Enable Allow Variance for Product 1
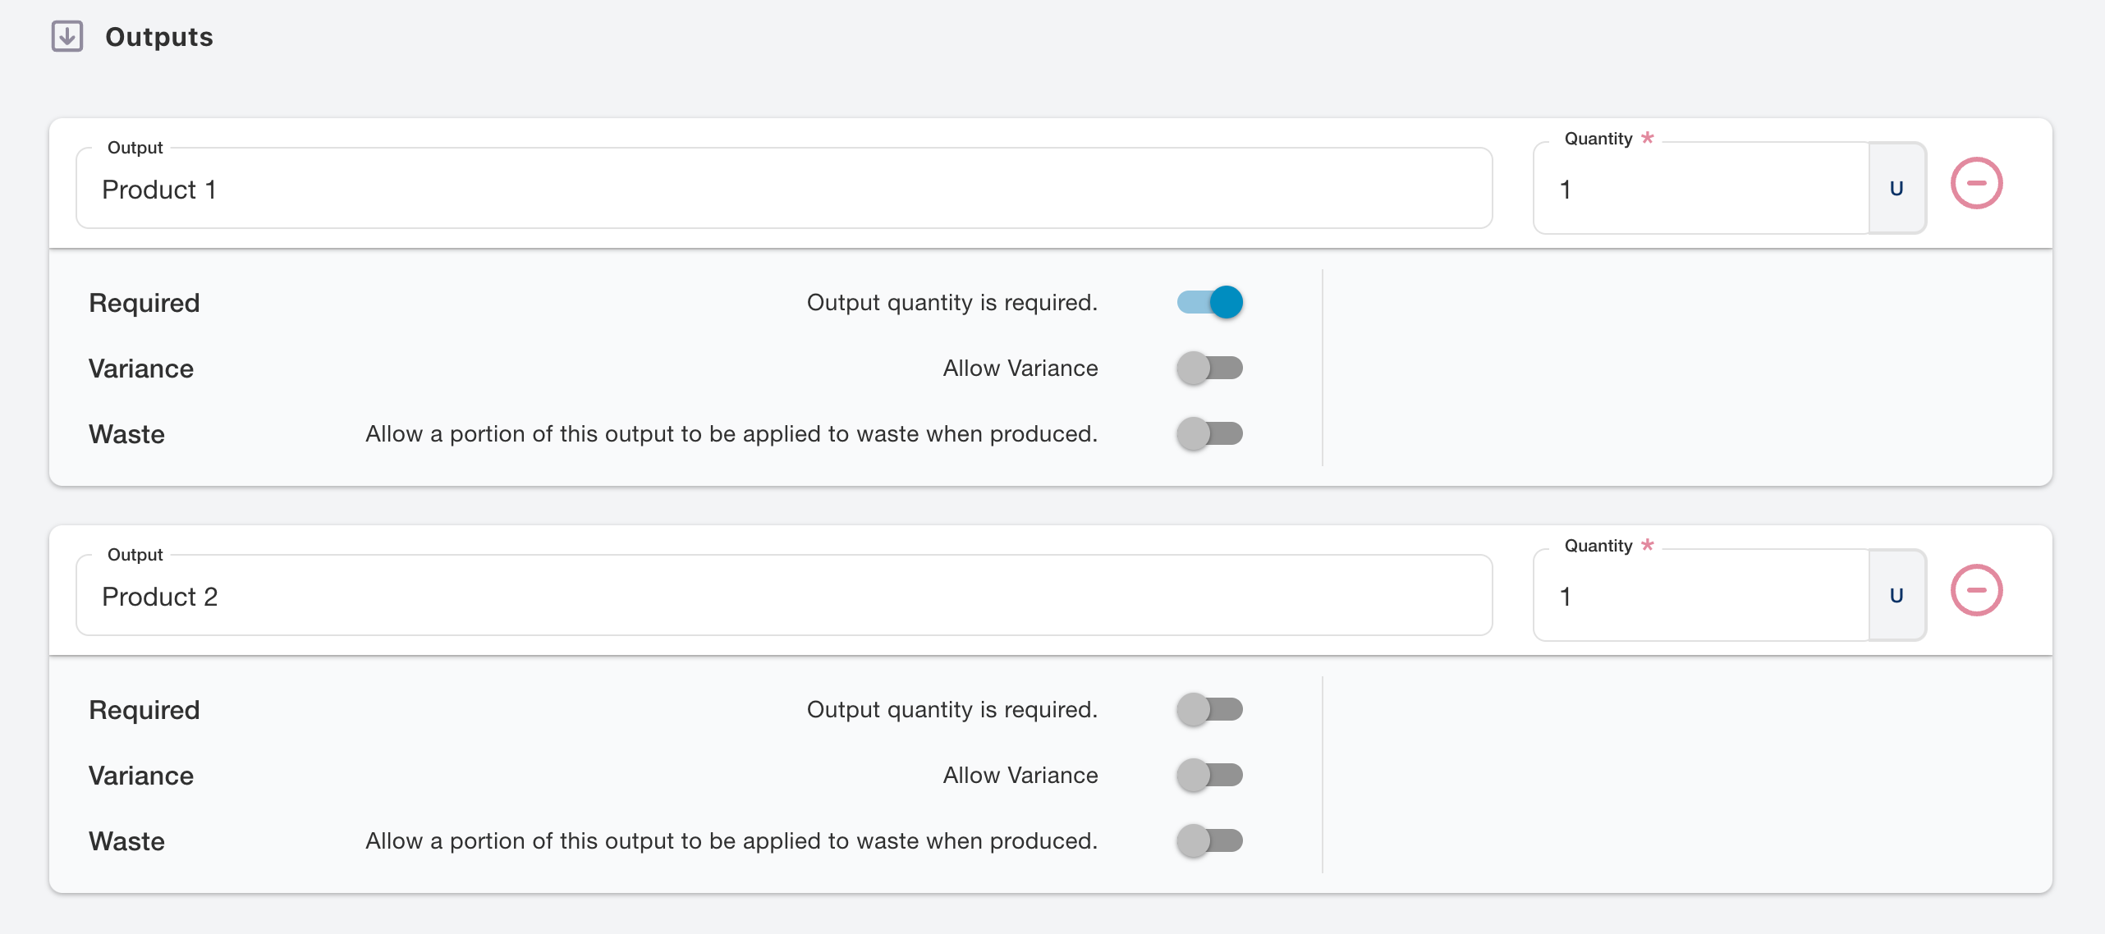This screenshot has height=934, width=2105. [1210, 369]
